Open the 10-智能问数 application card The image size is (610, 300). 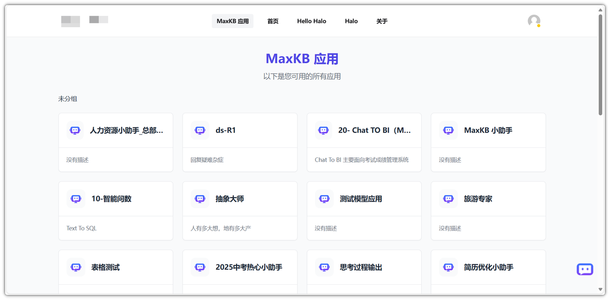click(x=115, y=210)
